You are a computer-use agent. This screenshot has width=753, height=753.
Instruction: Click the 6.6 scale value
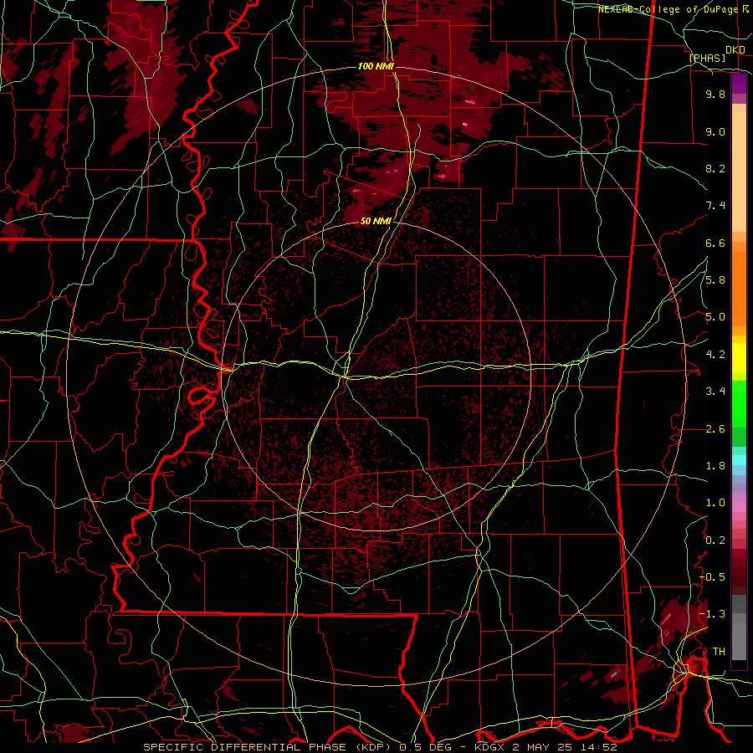point(715,243)
